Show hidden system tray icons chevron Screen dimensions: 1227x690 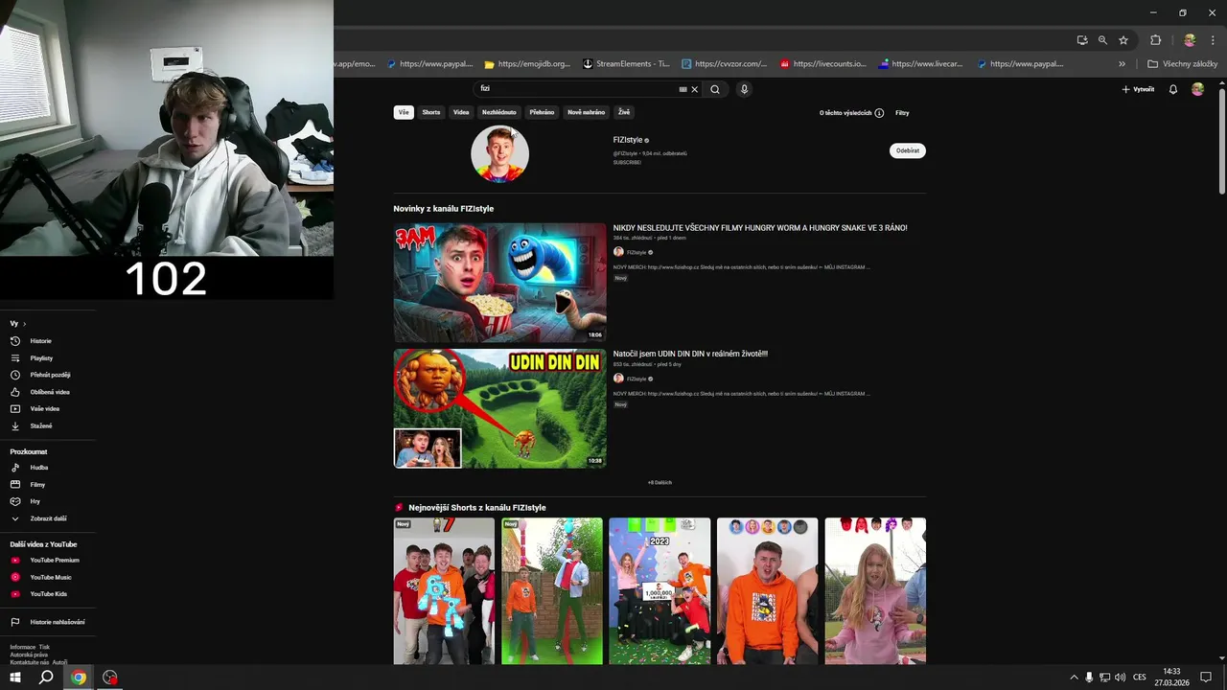click(x=1074, y=678)
